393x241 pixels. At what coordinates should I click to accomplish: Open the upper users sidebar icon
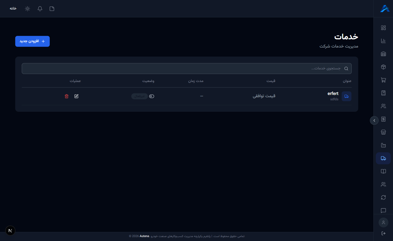pyautogui.click(x=383, y=106)
